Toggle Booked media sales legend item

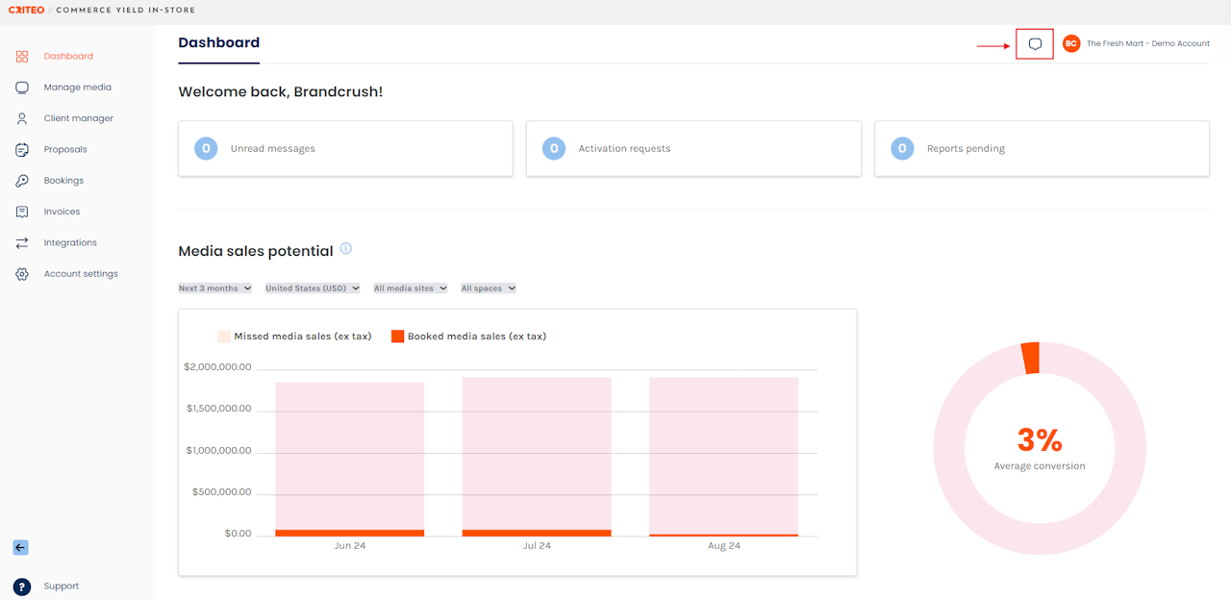tap(468, 337)
